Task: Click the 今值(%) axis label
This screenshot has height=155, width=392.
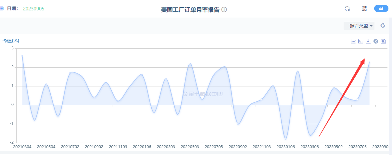Action: [11, 41]
